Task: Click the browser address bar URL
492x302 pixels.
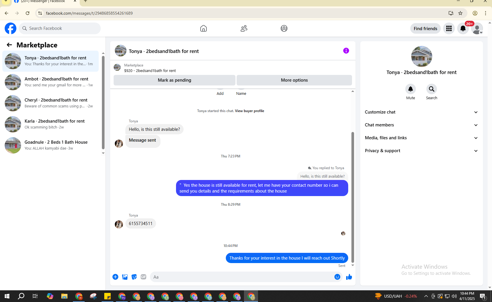Action: tap(89, 13)
